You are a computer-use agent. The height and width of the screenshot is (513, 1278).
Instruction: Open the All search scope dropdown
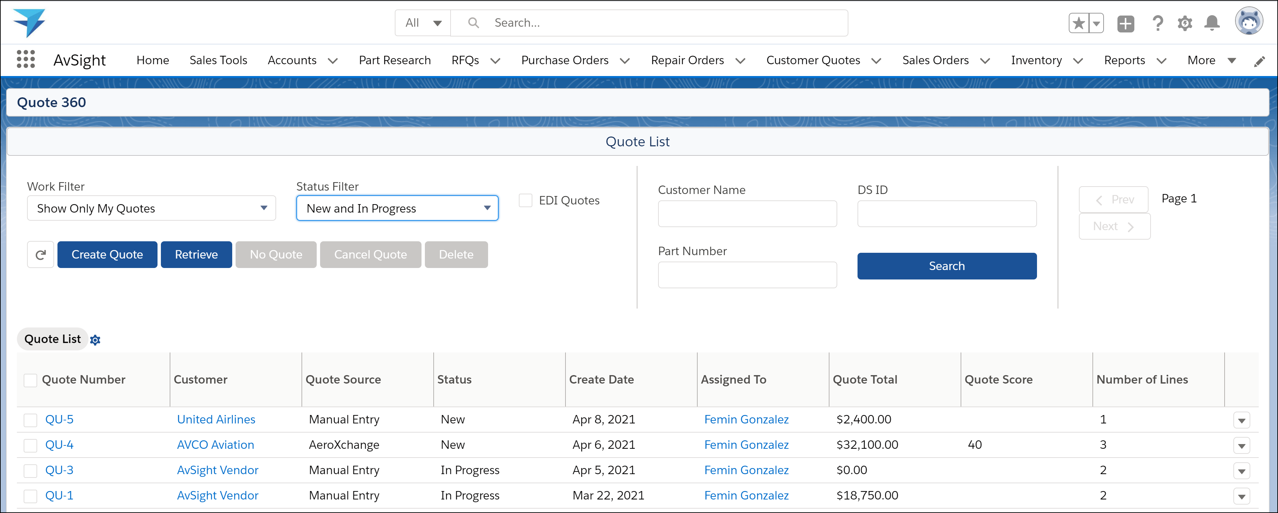(x=423, y=23)
